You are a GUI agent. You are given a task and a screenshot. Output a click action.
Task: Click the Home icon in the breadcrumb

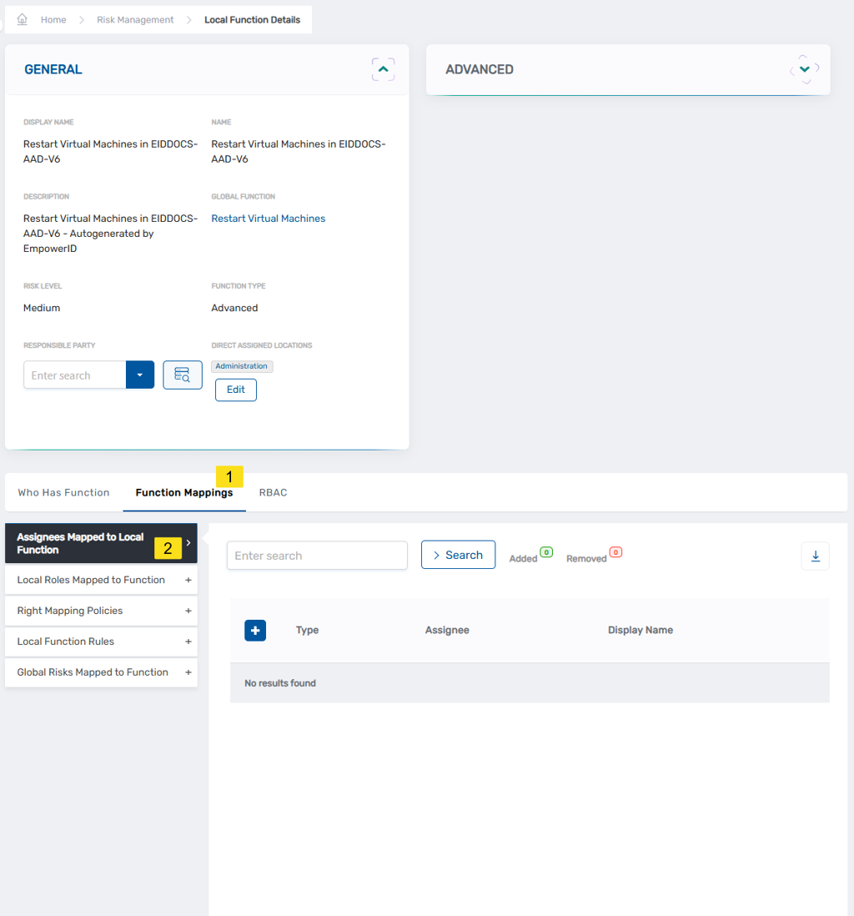click(x=23, y=19)
